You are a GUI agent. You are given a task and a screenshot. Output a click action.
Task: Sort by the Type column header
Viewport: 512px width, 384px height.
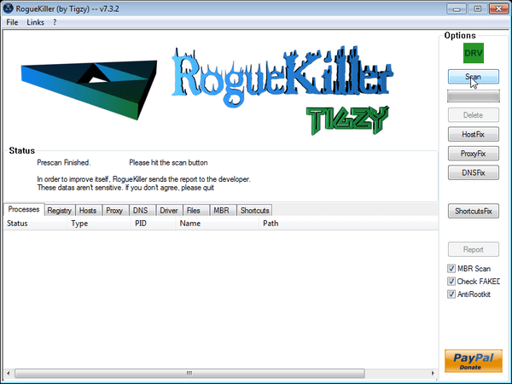coord(99,224)
